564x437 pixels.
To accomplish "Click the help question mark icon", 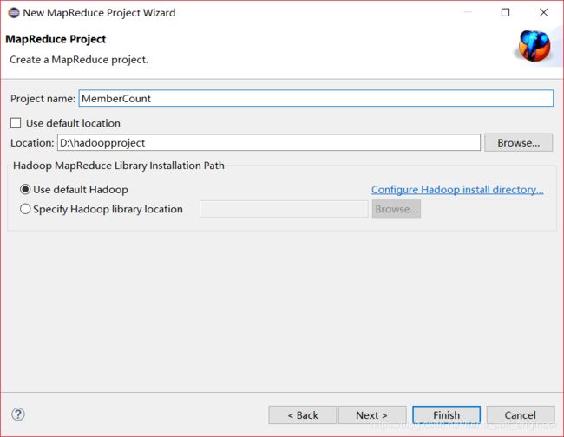I will point(18,414).
